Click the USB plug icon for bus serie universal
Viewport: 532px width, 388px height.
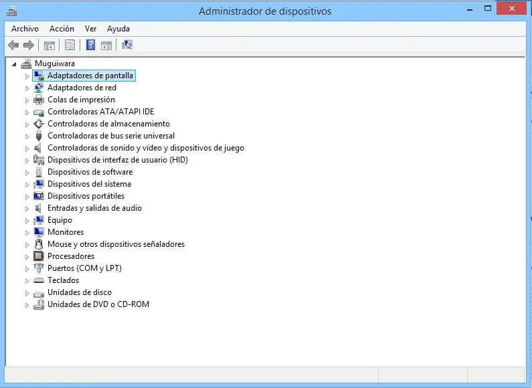39,136
